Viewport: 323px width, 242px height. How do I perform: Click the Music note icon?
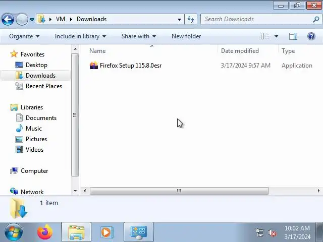[19, 129]
